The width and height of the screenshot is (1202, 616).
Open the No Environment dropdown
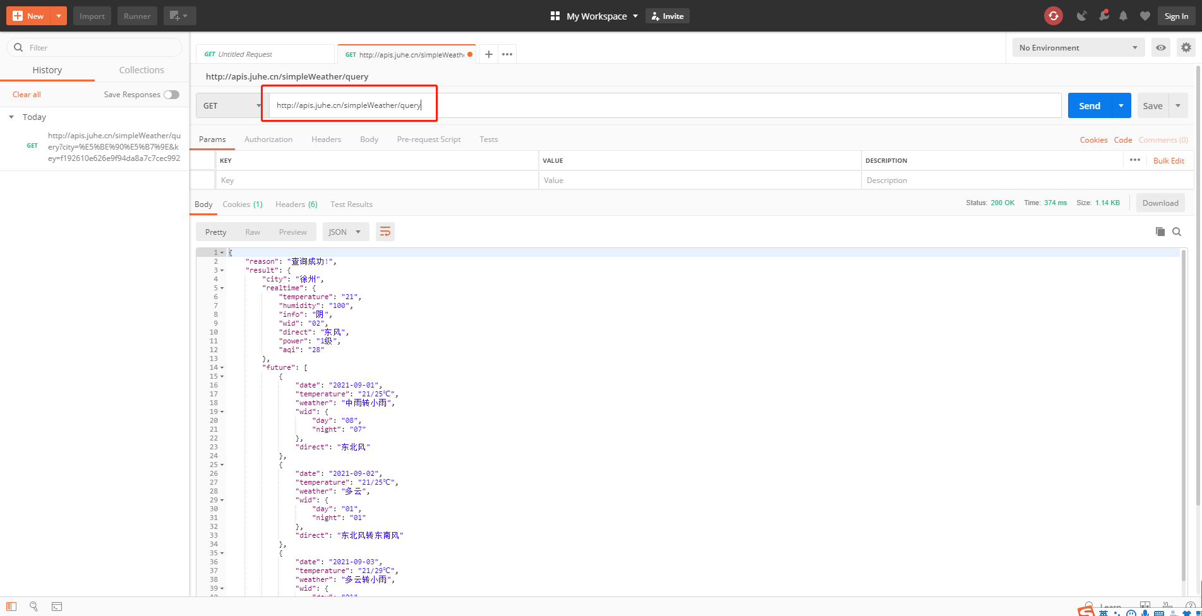pyautogui.click(x=1078, y=47)
